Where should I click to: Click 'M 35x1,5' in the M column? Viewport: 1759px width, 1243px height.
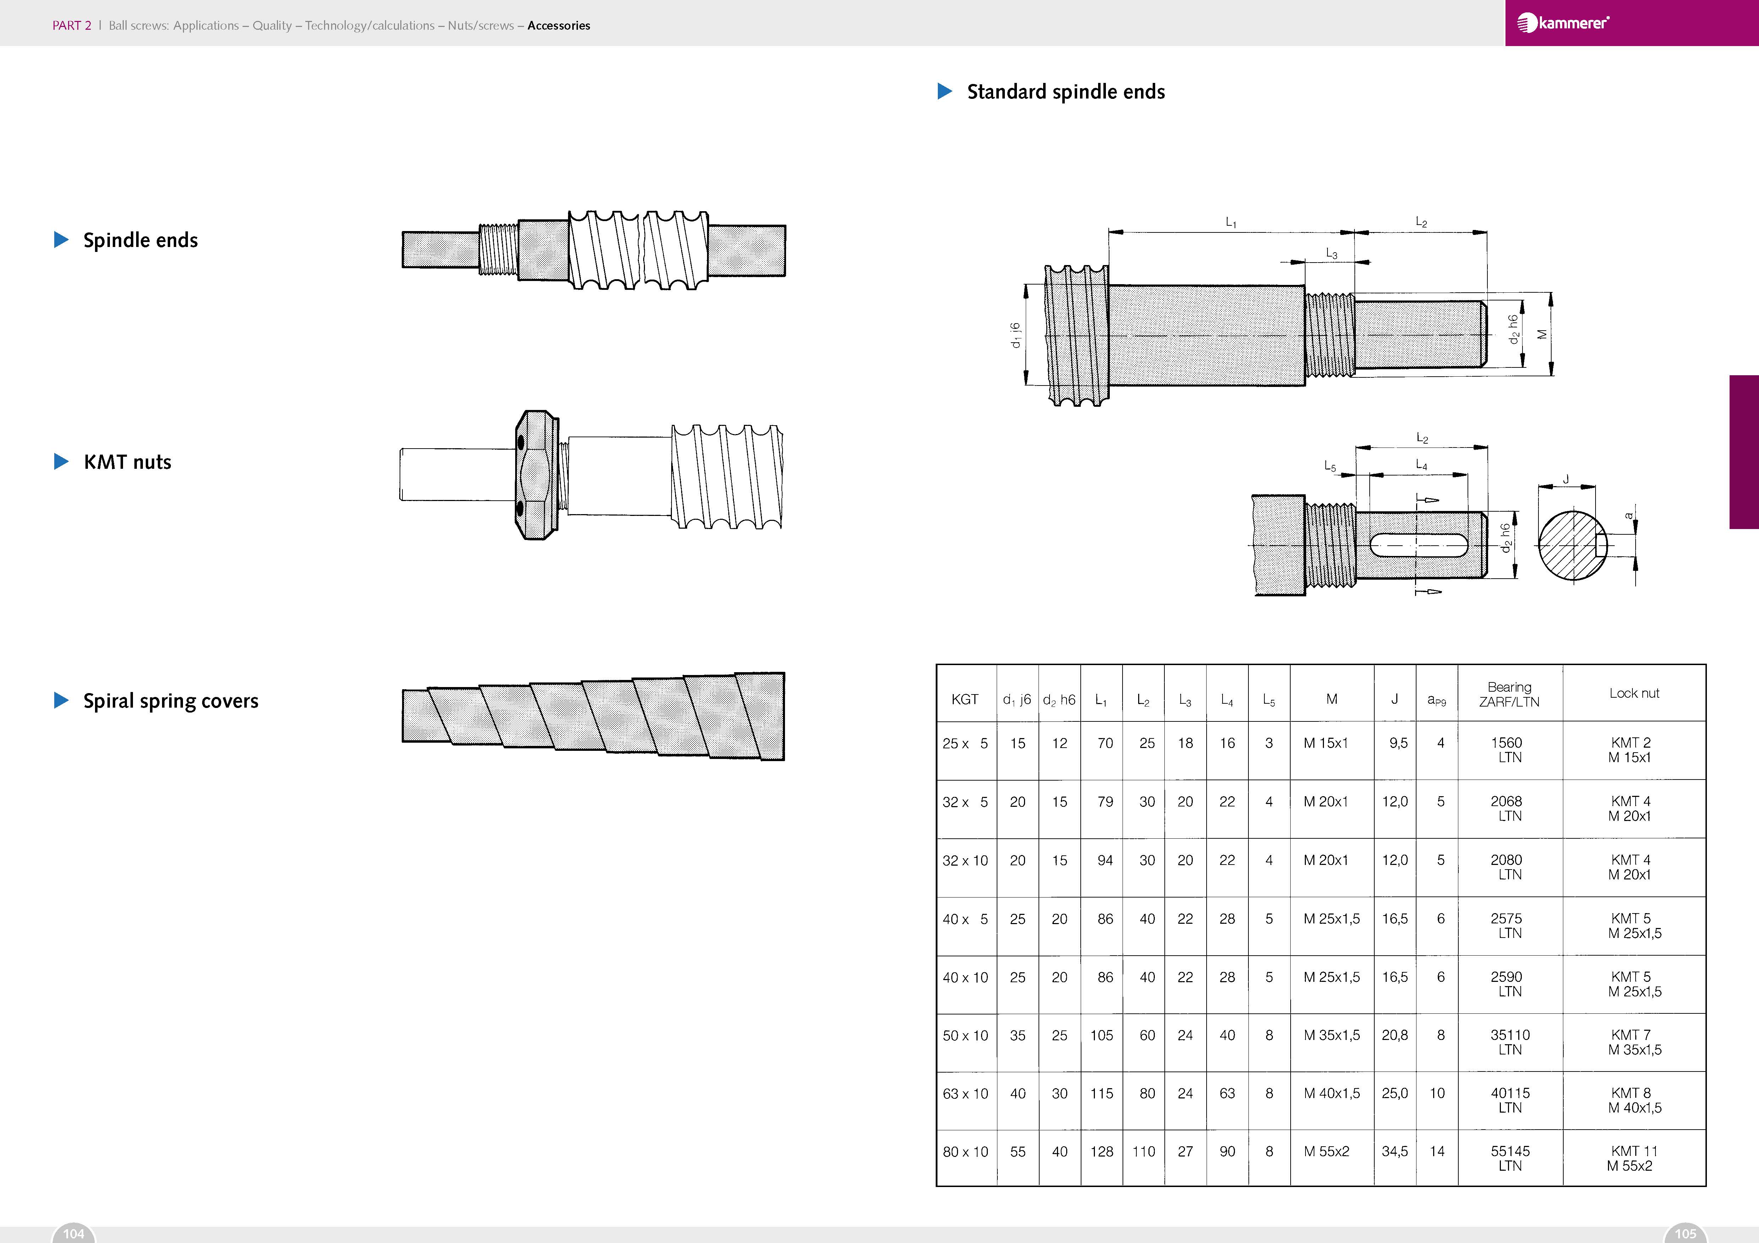pyautogui.click(x=1331, y=1036)
